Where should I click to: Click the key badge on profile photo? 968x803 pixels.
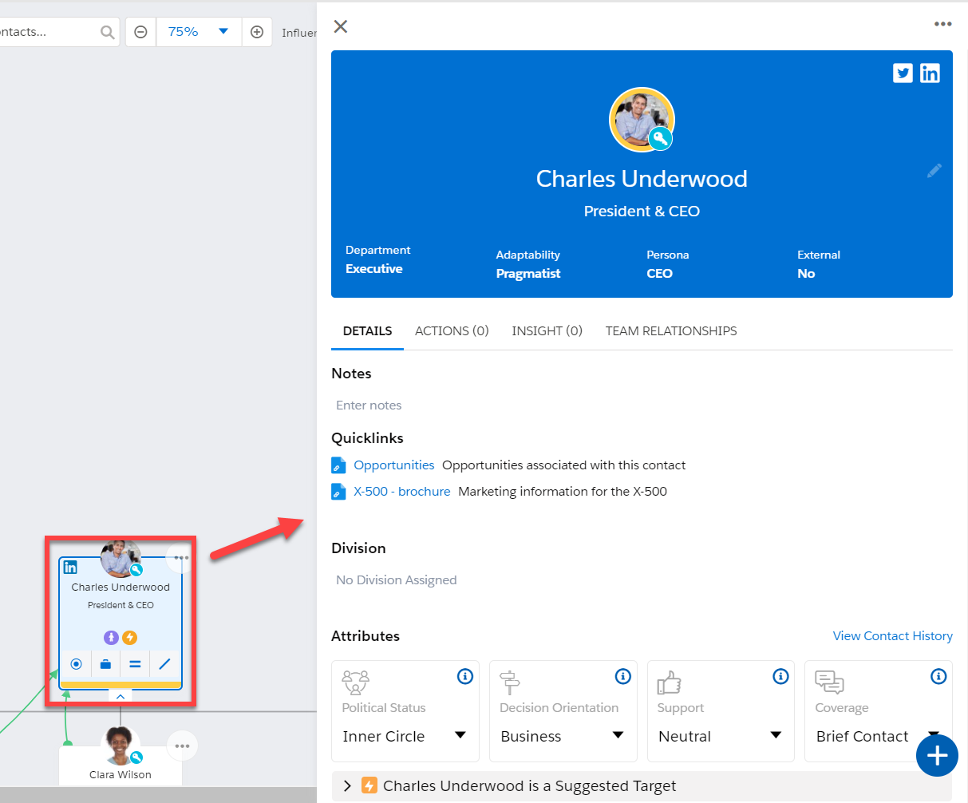click(660, 139)
